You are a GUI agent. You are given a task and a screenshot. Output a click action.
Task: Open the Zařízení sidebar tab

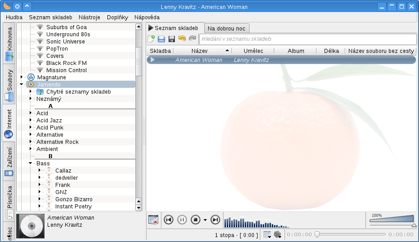click(x=9, y=161)
